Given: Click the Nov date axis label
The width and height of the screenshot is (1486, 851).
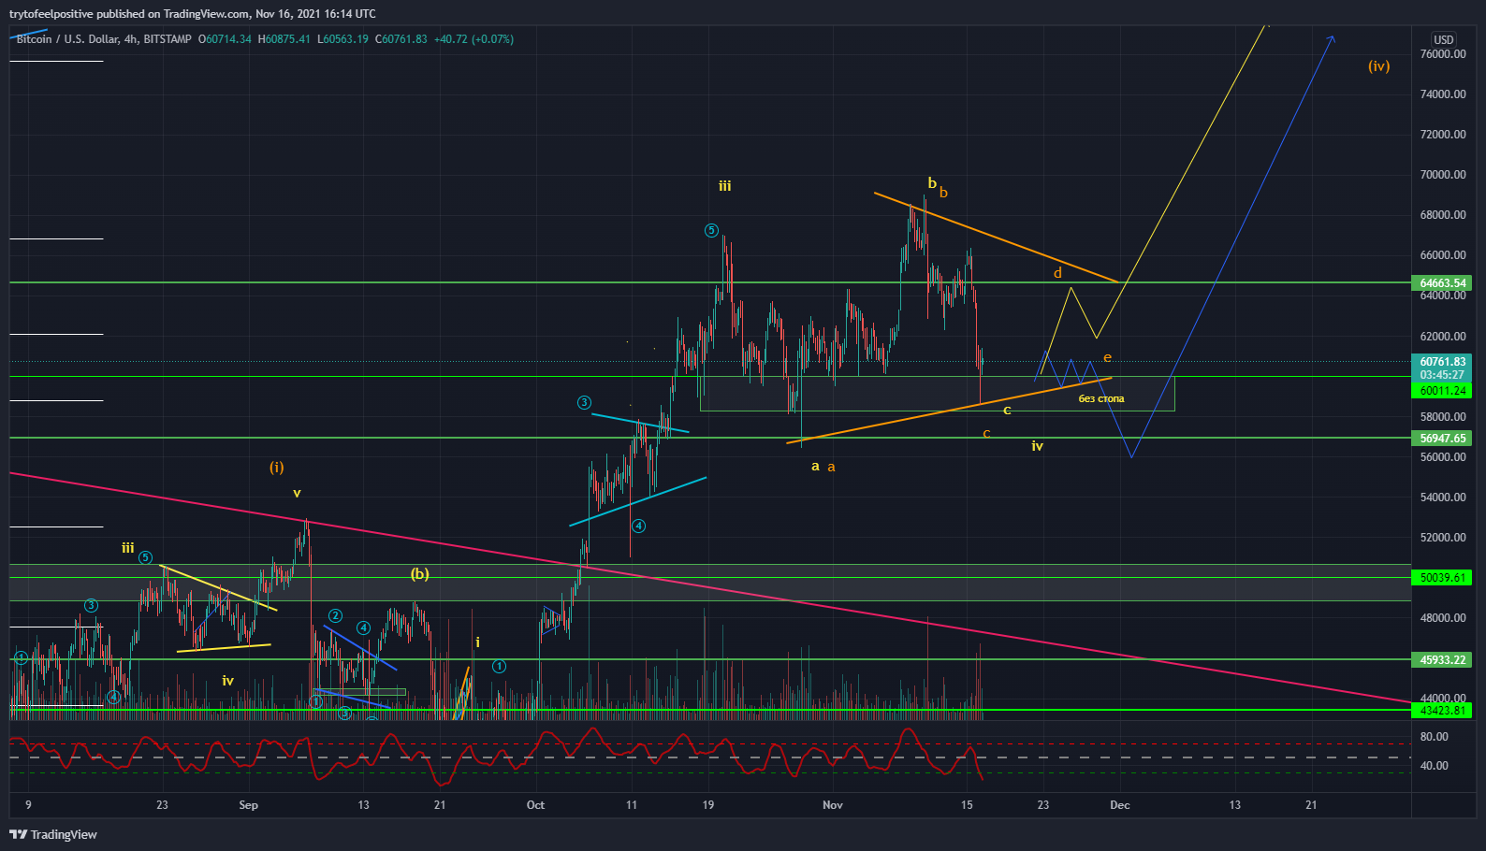Looking at the screenshot, I should click(833, 805).
